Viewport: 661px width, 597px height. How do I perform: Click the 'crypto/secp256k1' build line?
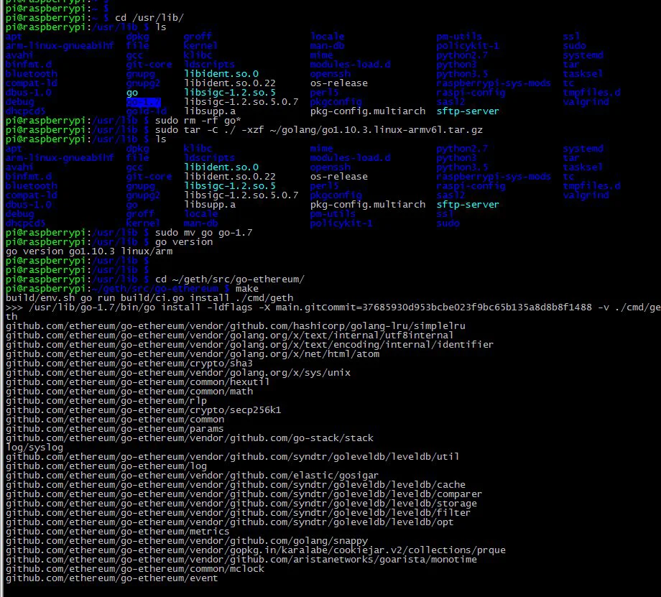[143, 410]
